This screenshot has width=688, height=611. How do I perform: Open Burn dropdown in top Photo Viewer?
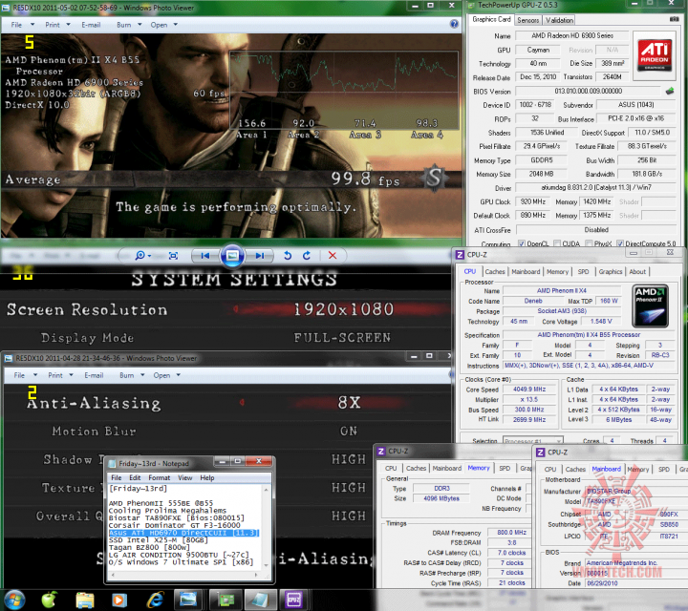(129, 25)
